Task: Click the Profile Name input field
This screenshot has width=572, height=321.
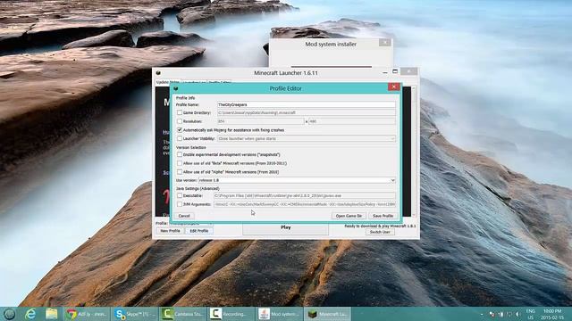Action: 307,105
